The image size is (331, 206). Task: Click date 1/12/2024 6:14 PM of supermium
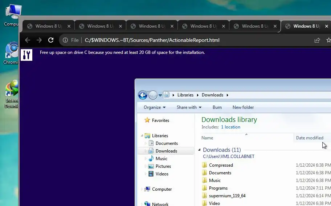313,195
